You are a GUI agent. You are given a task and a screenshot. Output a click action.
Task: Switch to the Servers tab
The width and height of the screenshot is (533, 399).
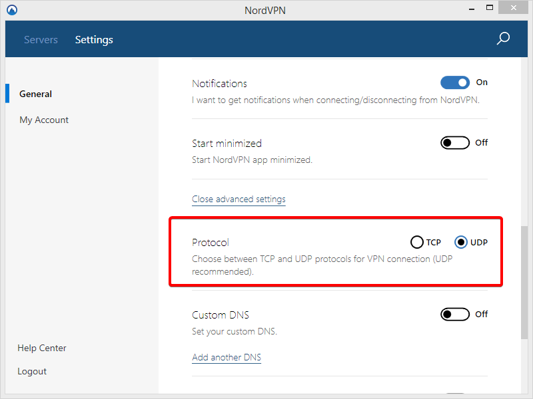click(41, 40)
